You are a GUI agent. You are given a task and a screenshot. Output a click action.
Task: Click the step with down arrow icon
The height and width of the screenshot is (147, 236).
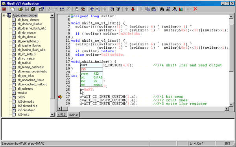click(x=98, y=9)
